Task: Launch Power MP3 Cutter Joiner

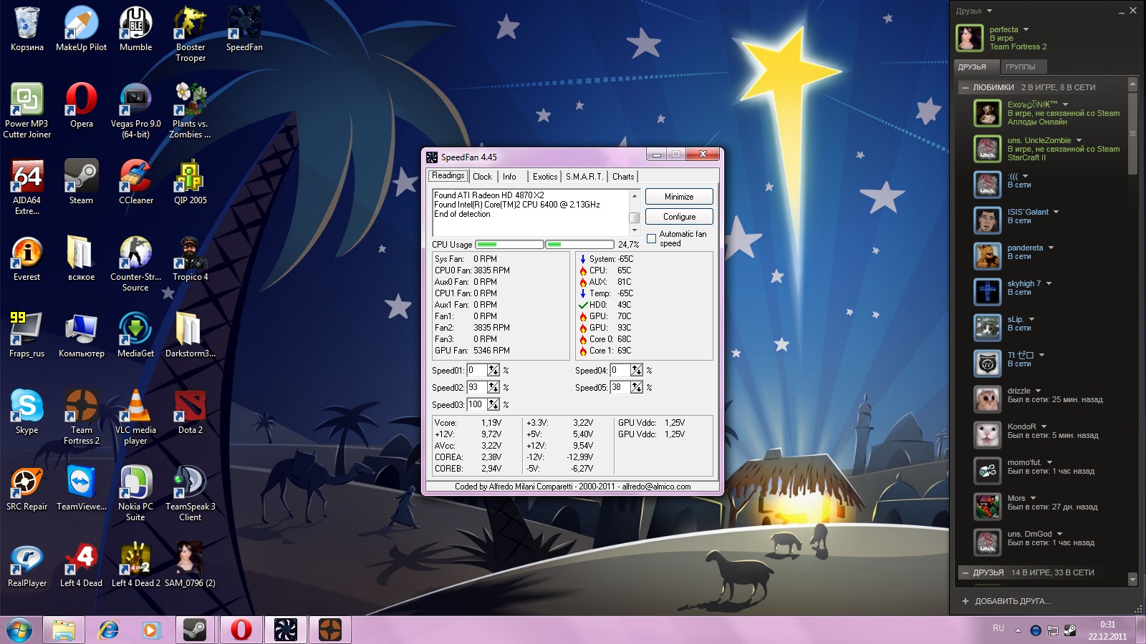Action: point(27,110)
